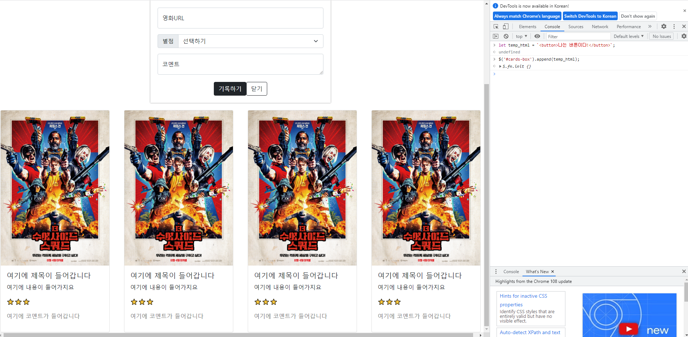Open Hints for inactive CSS properties link
This screenshot has height=337, width=688.
(x=523, y=300)
